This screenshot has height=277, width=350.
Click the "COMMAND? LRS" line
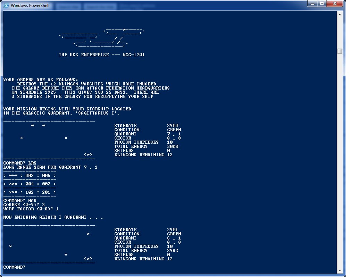tap(20, 163)
